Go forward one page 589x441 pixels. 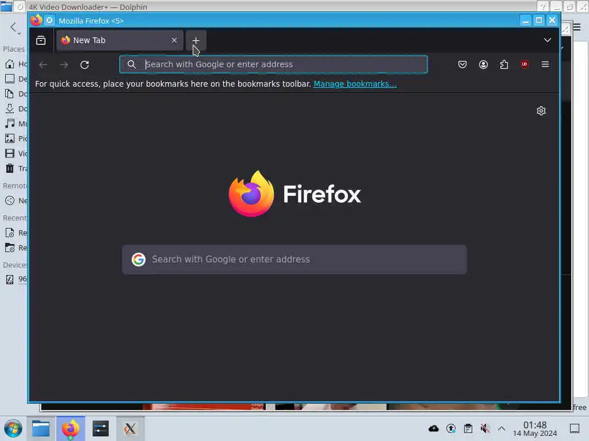[64, 64]
